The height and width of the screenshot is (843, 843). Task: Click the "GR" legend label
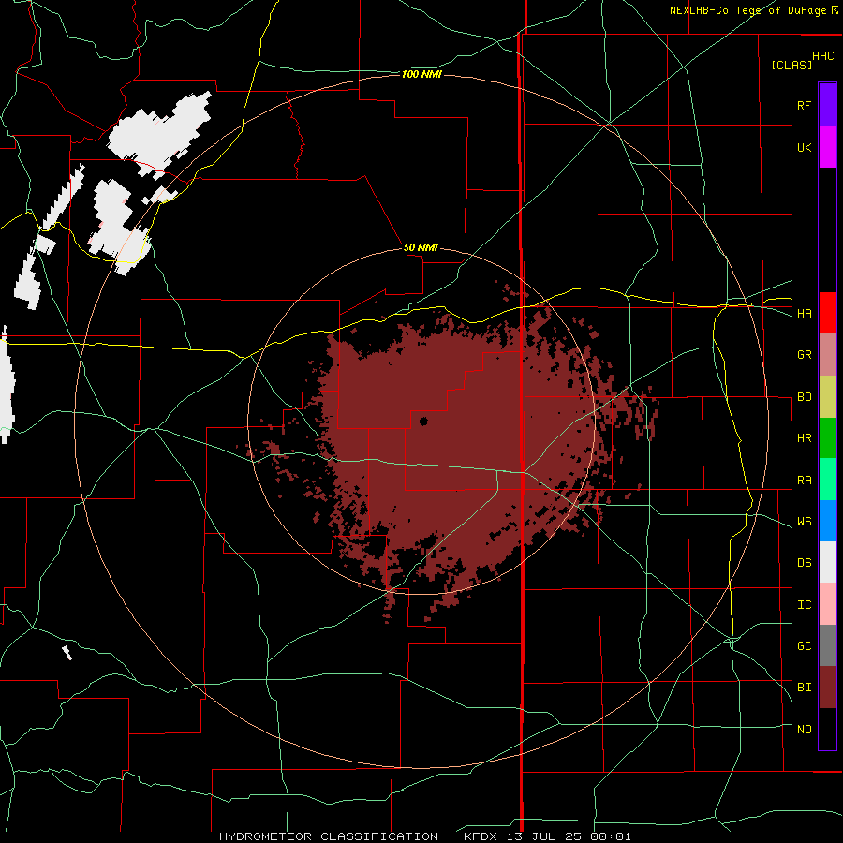click(x=804, y=355)
